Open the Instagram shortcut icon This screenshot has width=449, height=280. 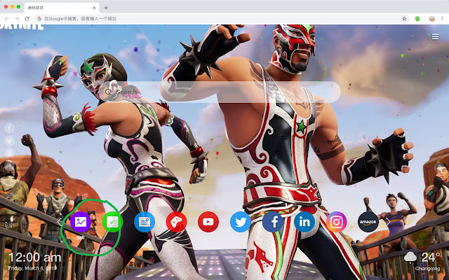click(337, 222)
